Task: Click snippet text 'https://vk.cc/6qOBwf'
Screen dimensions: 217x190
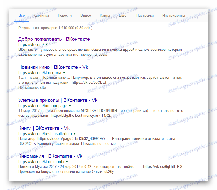Action: [89, 83]
